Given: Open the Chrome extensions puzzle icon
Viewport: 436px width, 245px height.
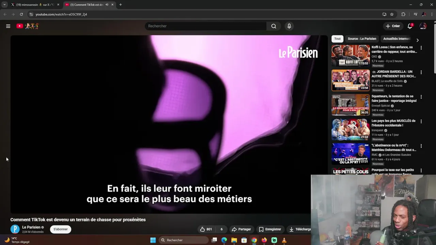Looking at the screenshot, I should [x=403, y=14].
